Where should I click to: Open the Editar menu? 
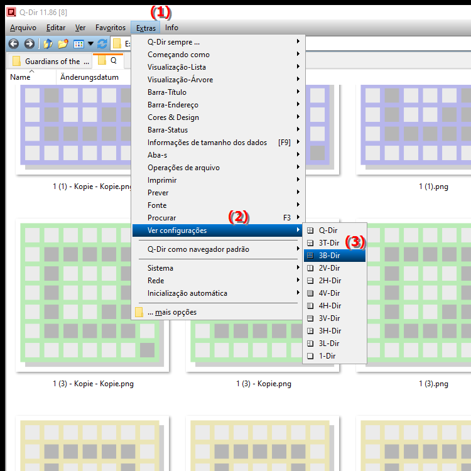(x=56, y=28)
